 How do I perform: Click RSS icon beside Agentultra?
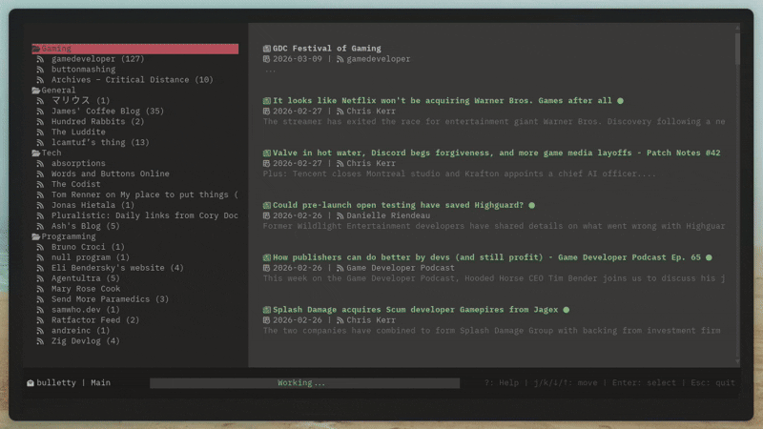pos(40,278)
